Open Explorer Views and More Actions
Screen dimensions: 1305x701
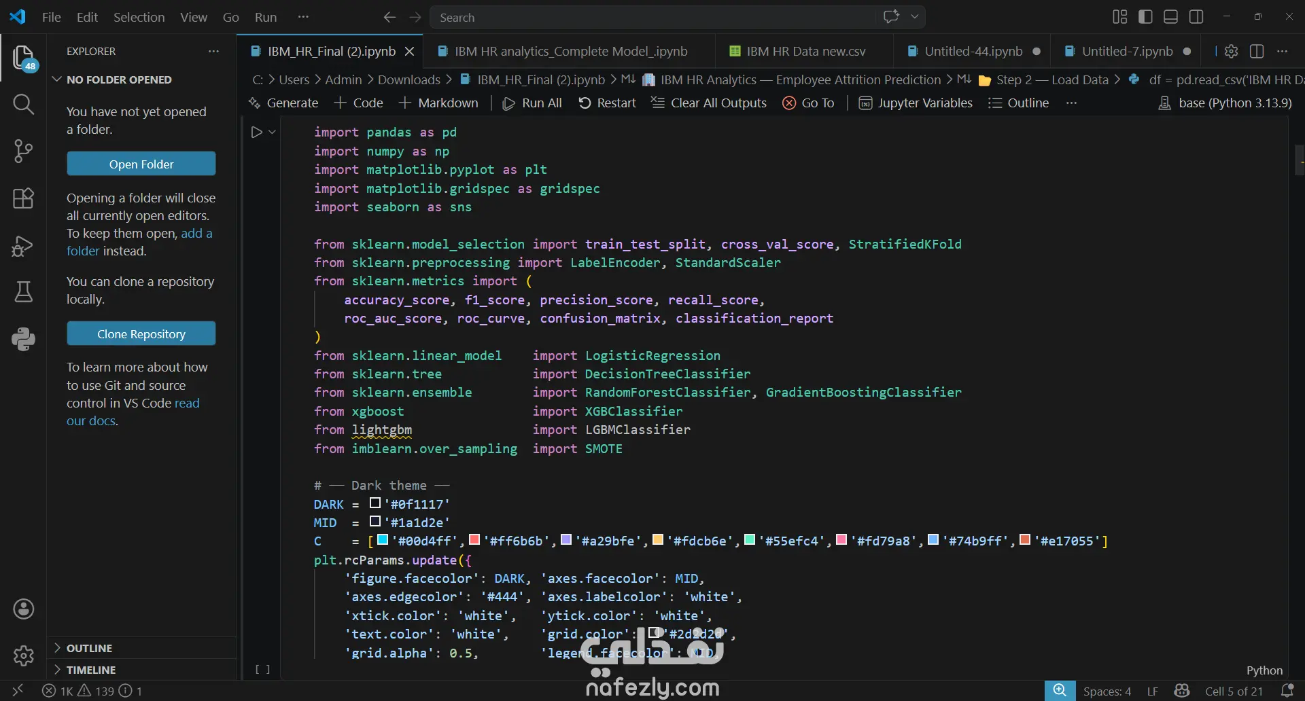click(x=213, y=51)
